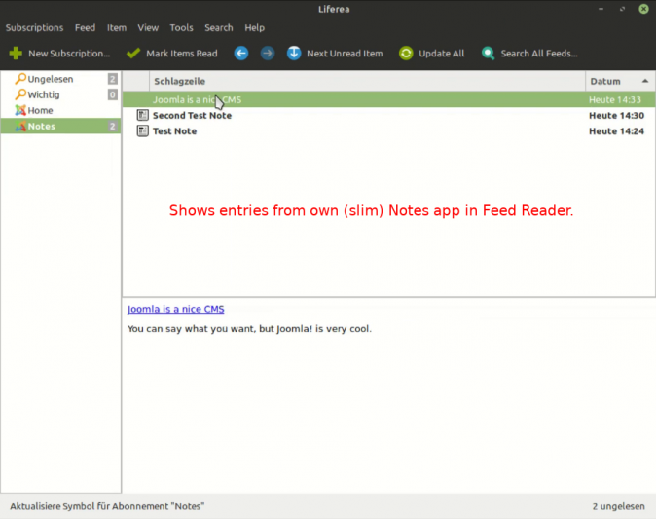Select the Second Test Note headline
The width and height of the screenshot is (656, 519).
pos(192,115)
